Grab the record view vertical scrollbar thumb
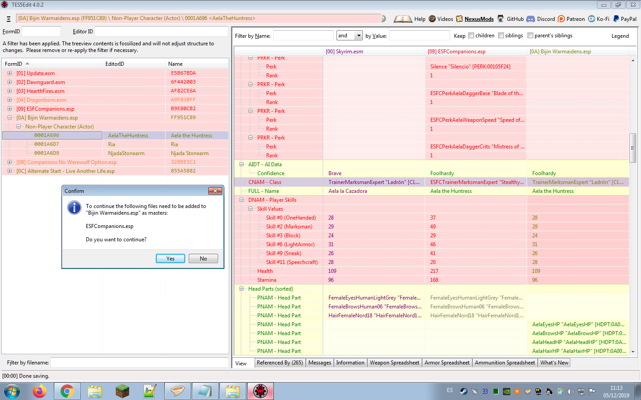 (633, 148)
